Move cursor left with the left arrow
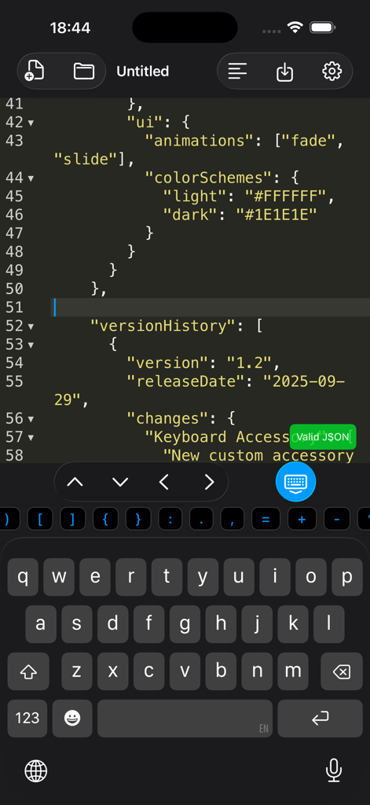The image size is (370, 805). [x=164, y=482]
